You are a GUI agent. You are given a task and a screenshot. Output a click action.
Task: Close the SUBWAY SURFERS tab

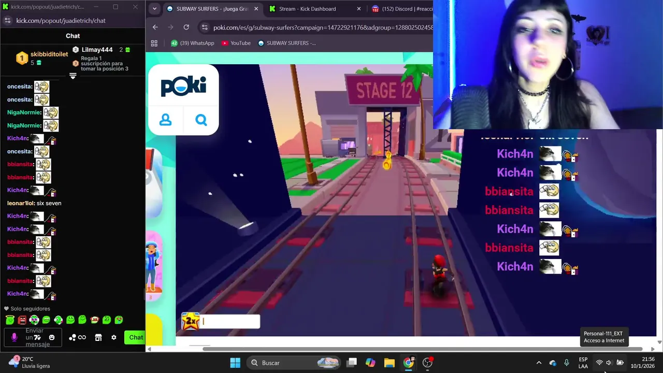click(256, 9)
